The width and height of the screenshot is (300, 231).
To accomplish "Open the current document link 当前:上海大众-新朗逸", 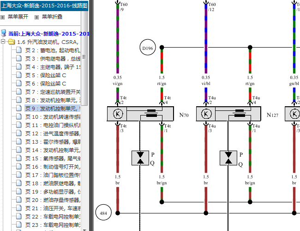I will [x=48, y=34].
